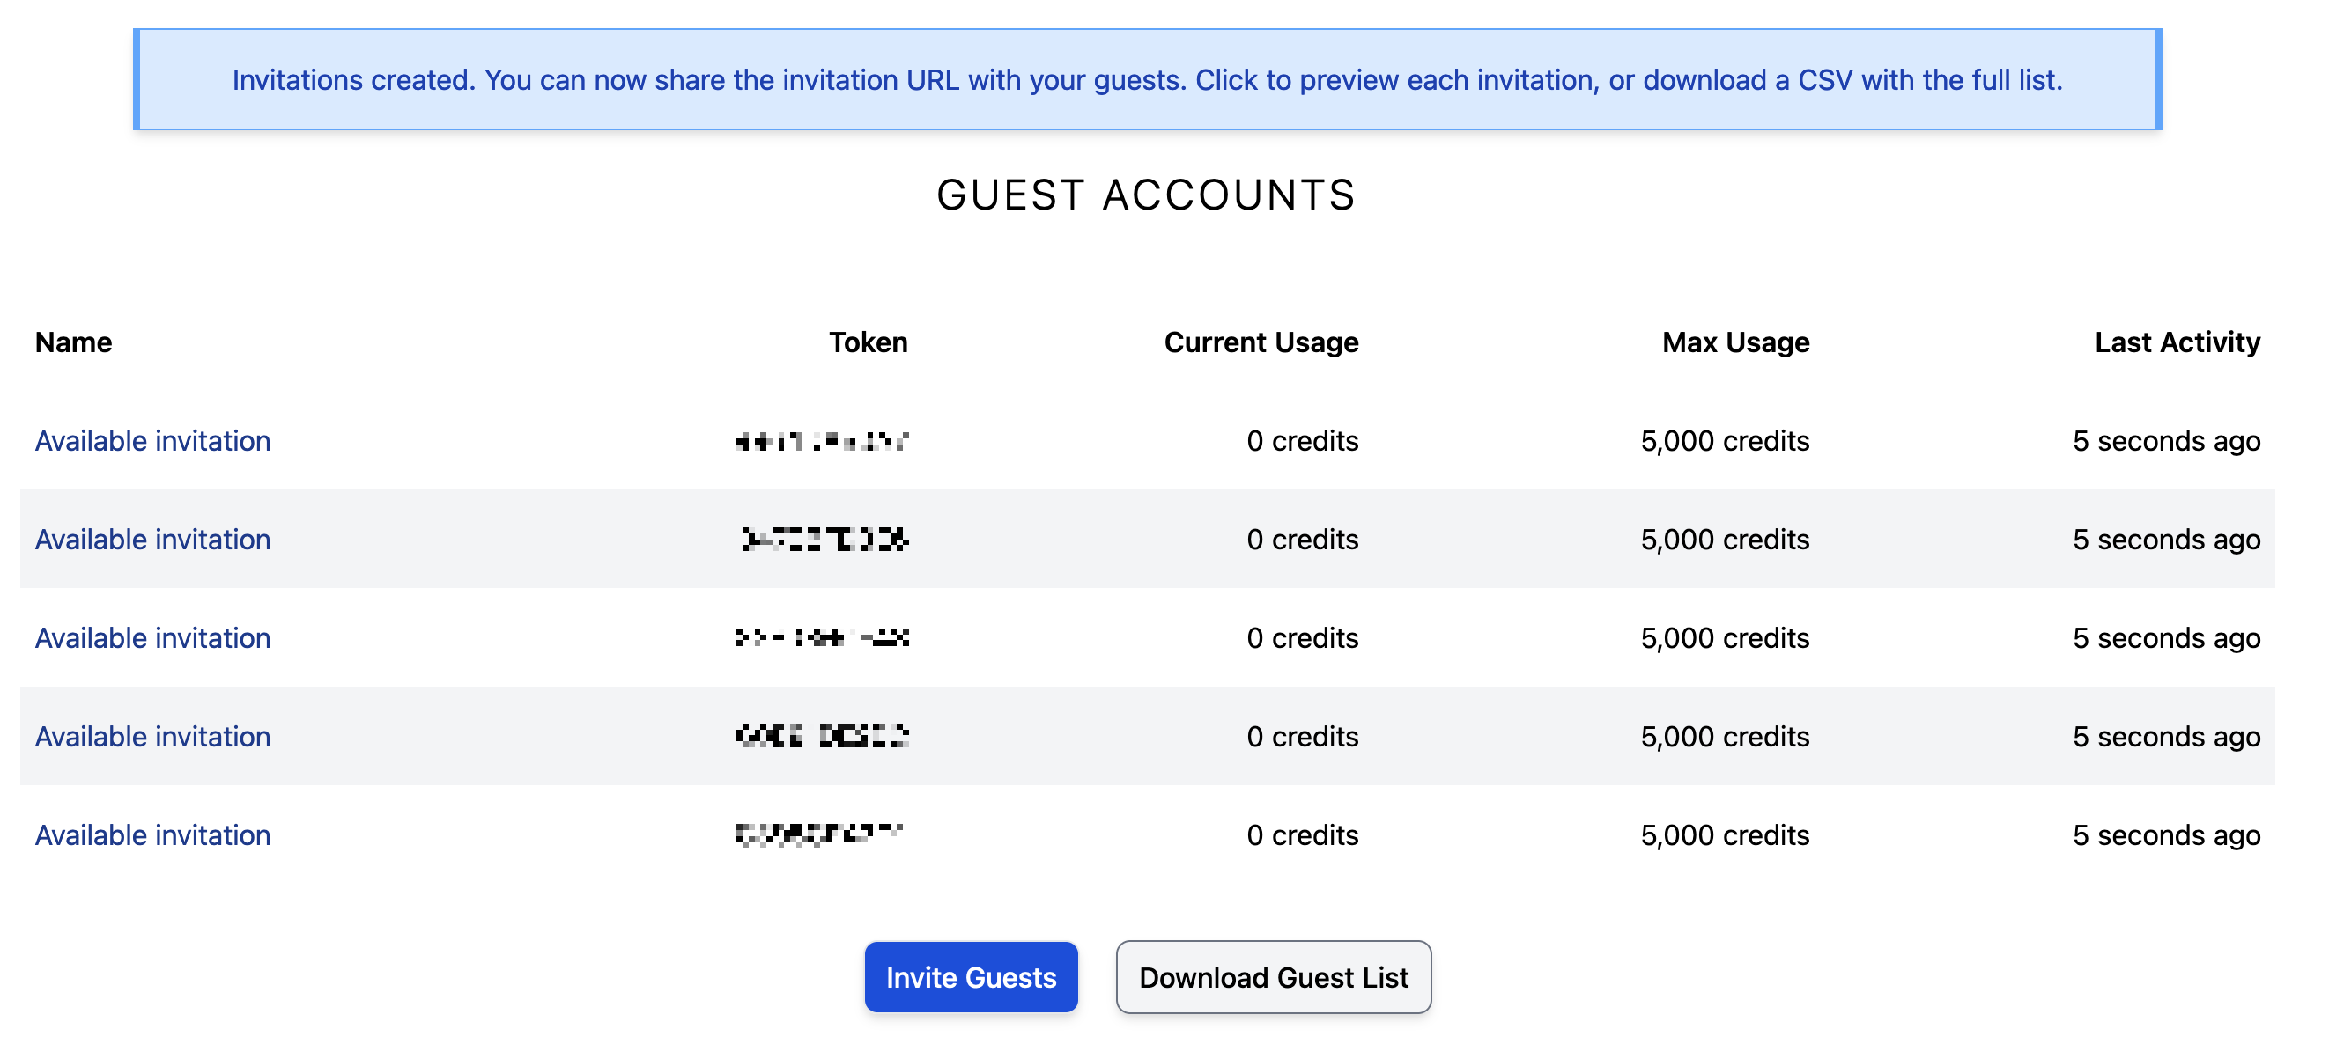Click '5,000 credits' in the first row
This screenshot has height=1044, width=2329.
click(1725, 441)
